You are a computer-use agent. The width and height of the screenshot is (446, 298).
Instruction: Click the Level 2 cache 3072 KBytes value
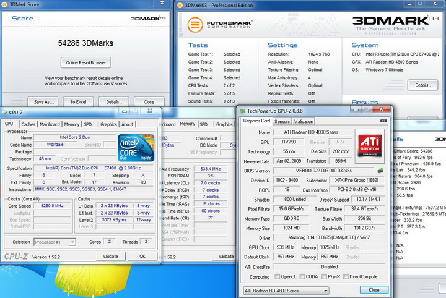(x=114, y=220)
